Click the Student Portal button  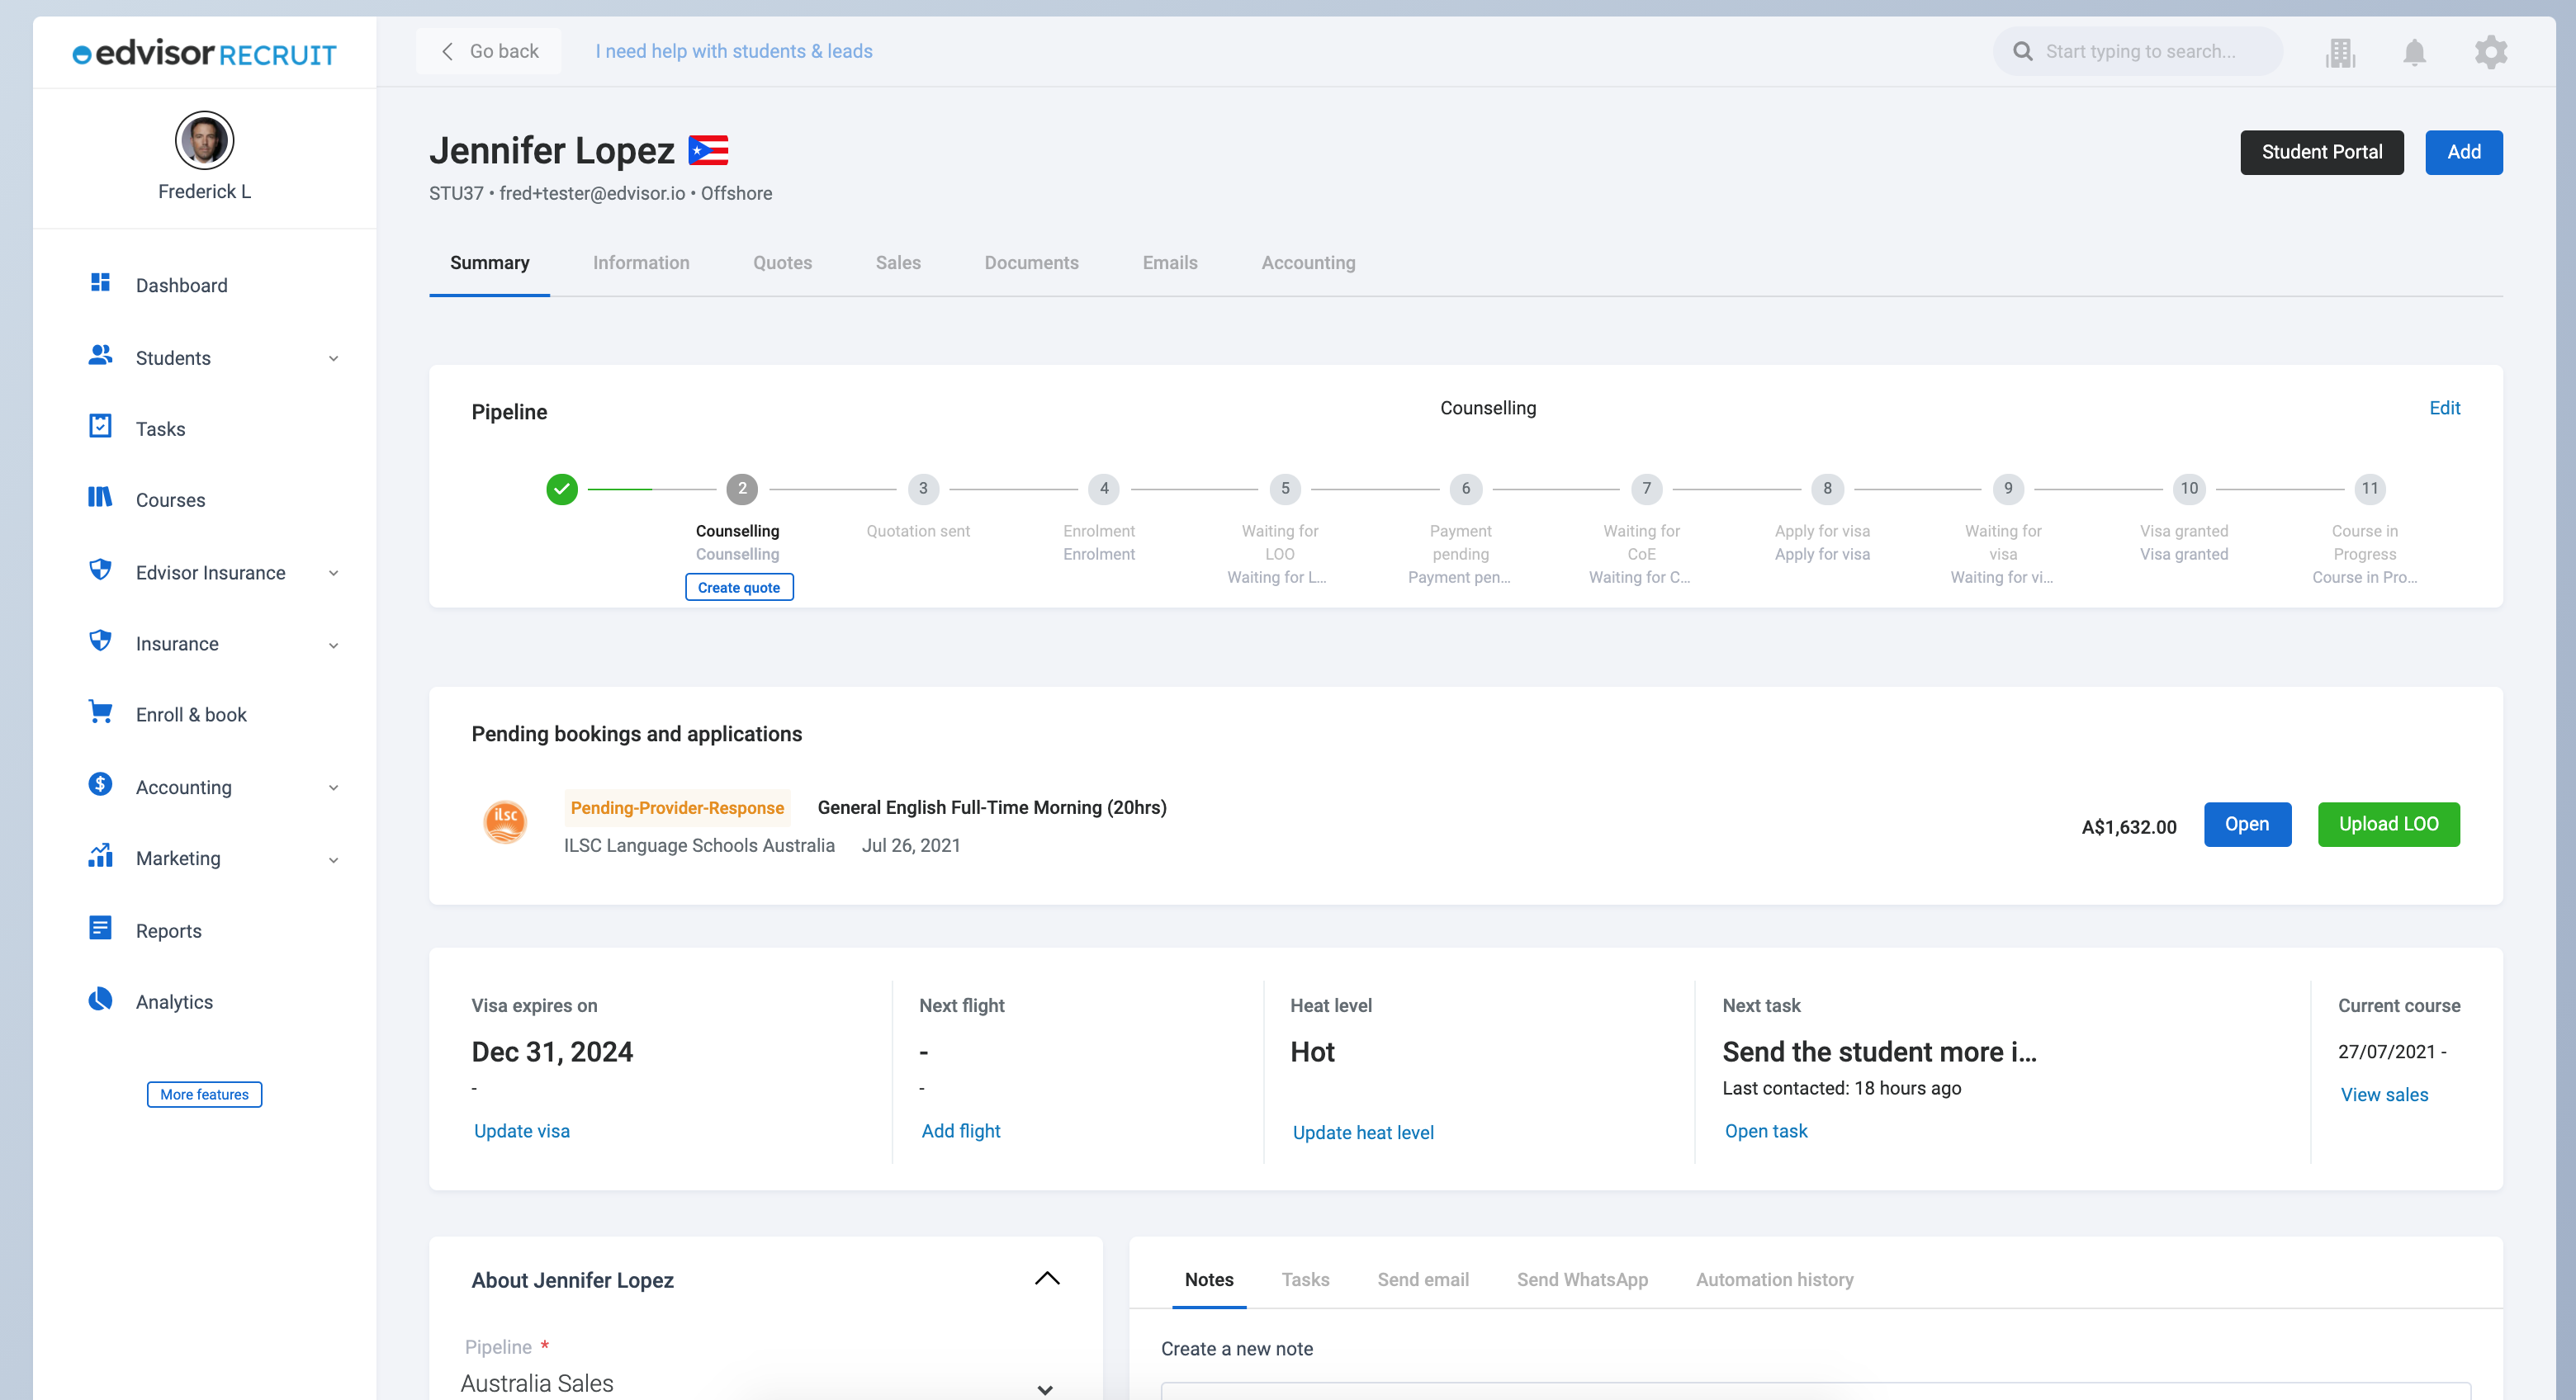tap(2321, 152)
